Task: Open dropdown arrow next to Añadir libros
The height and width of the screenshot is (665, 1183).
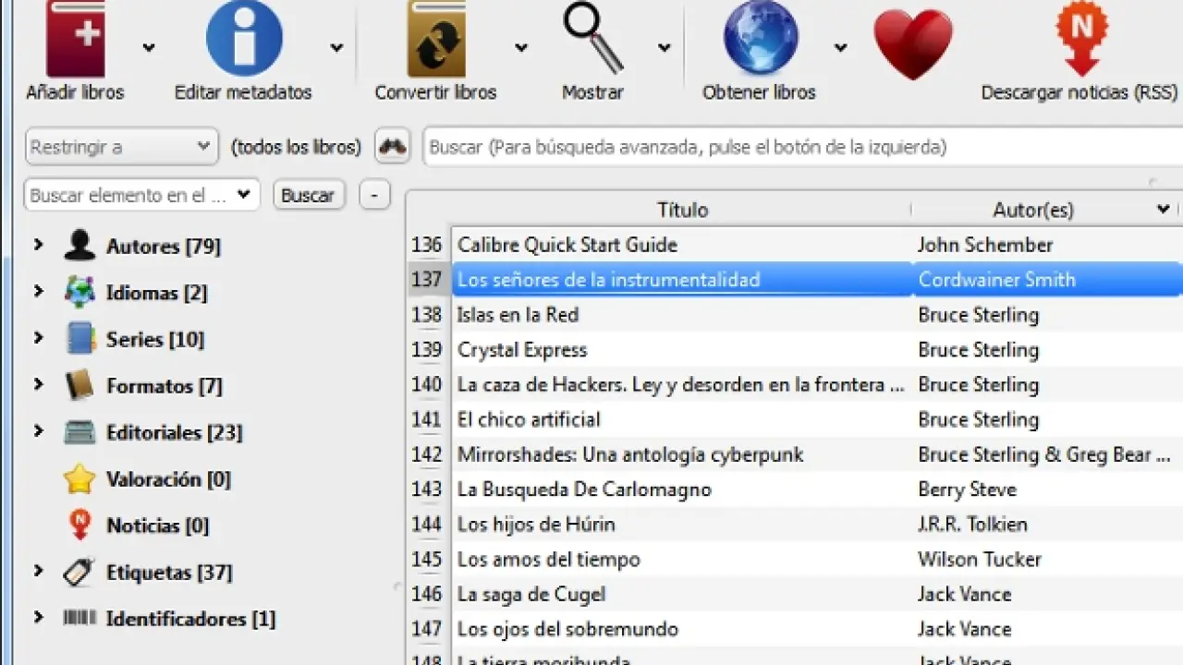Action: 149,48
